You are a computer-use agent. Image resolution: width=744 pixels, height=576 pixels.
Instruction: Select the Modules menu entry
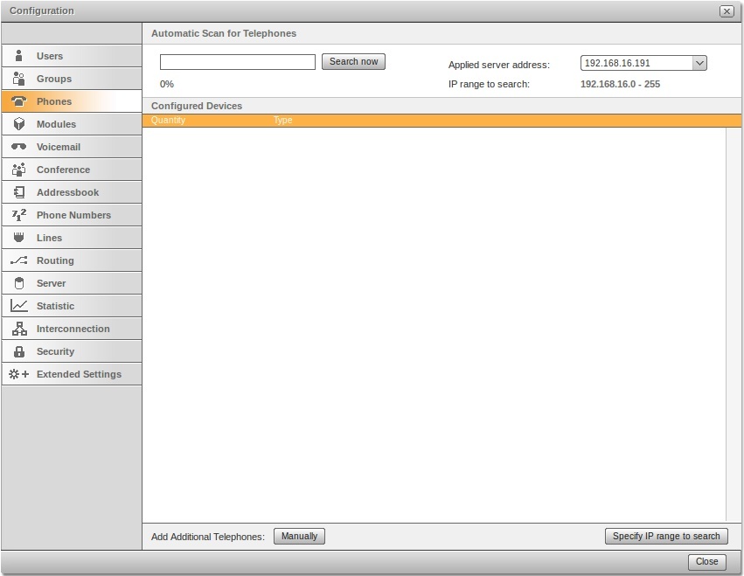(72, 124)
